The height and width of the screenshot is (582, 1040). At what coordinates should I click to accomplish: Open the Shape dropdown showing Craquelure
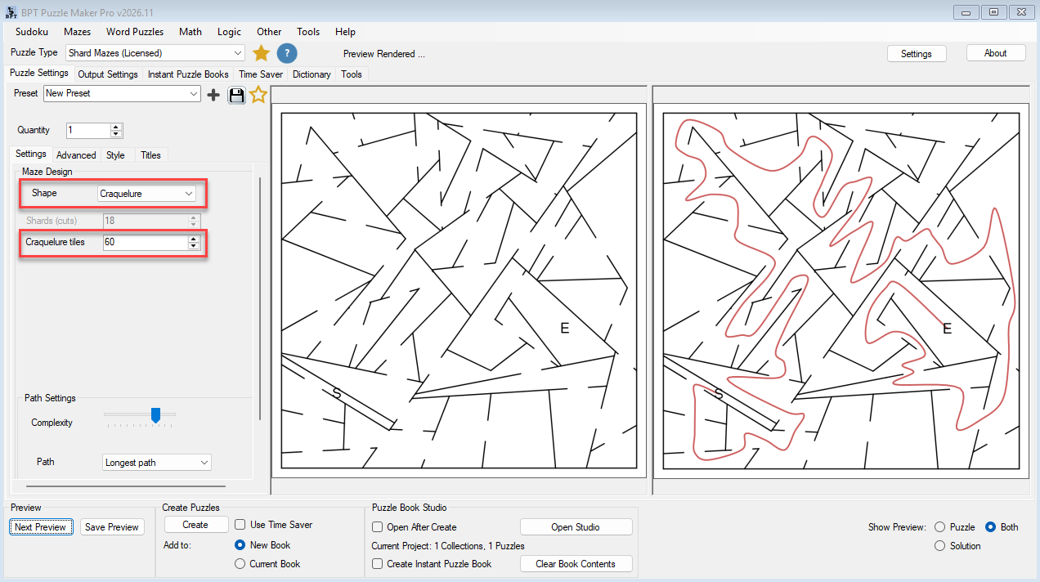coord(146,194)
